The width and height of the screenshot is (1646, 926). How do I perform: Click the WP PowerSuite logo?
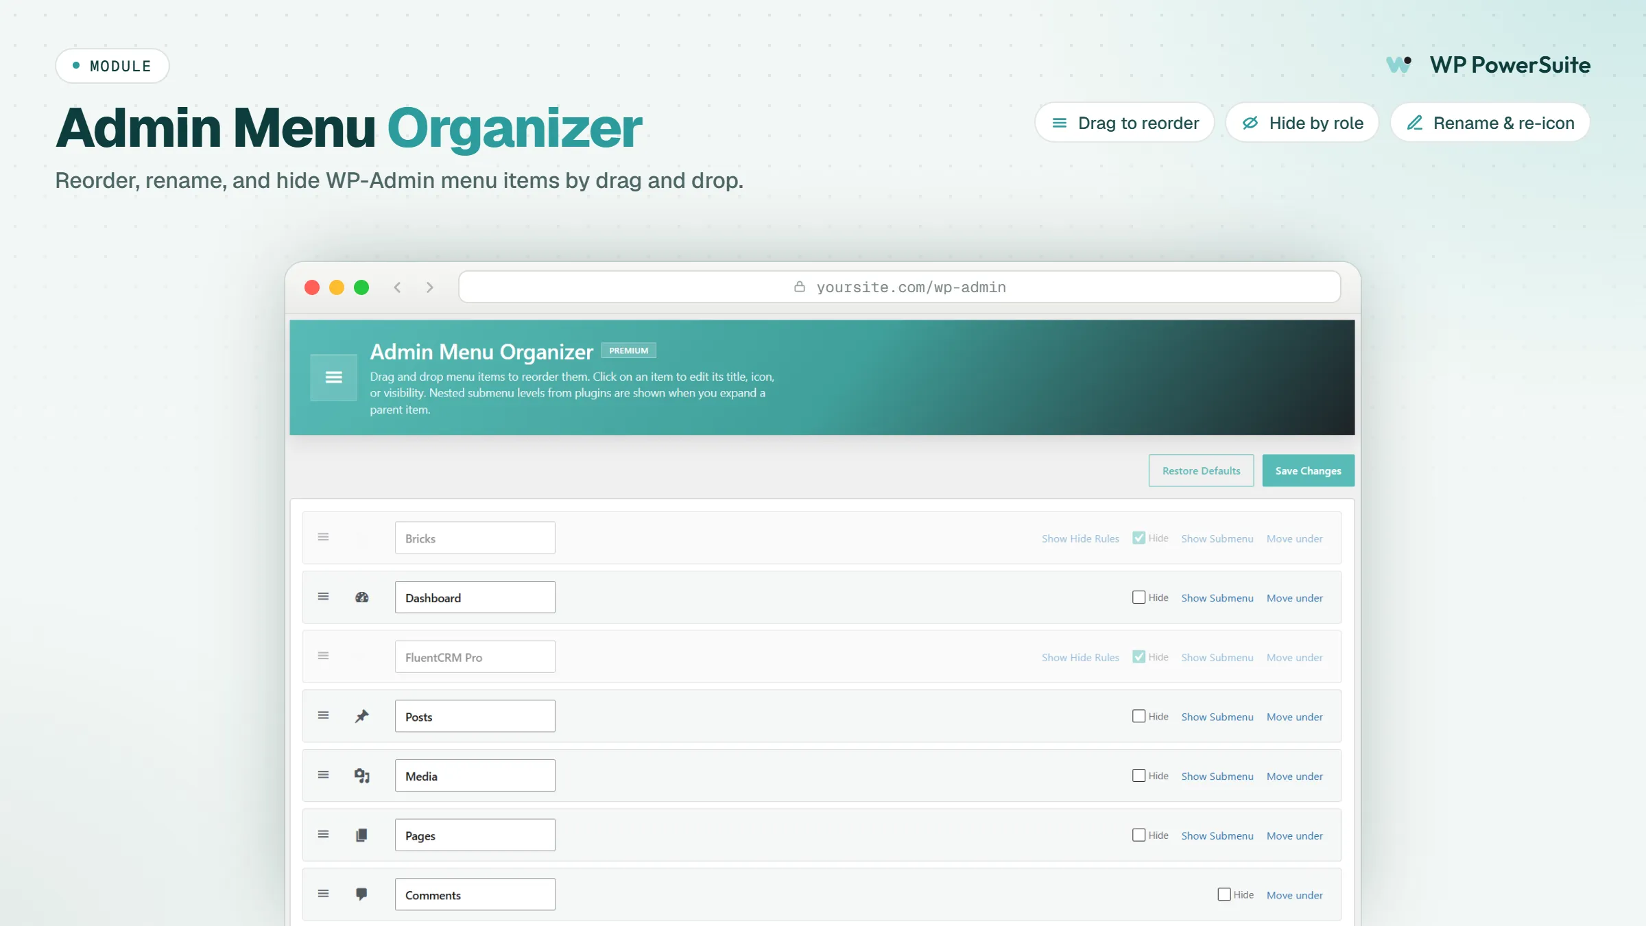(x=1488, y=65)
